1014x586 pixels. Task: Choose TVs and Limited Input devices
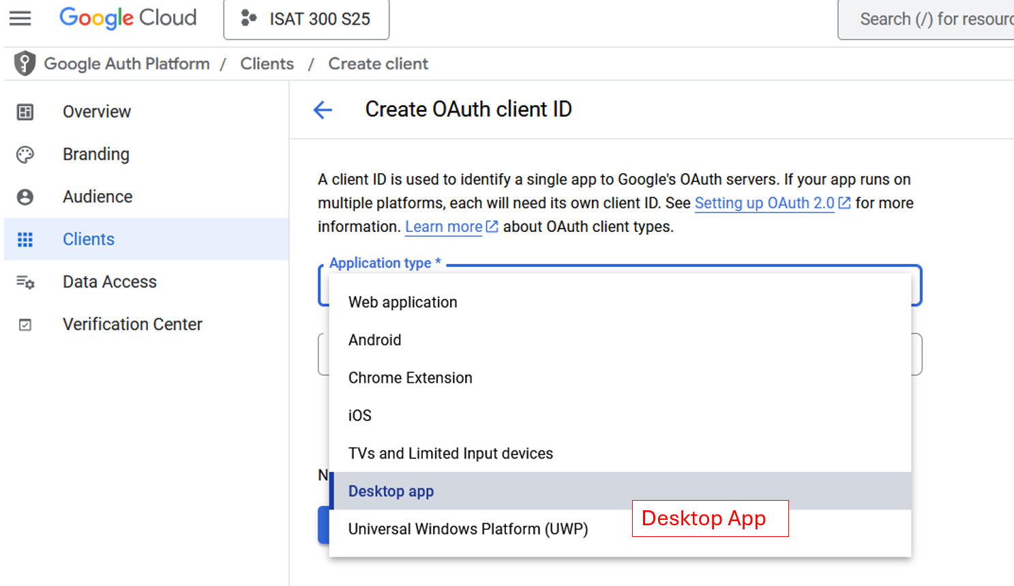pos(620,454)
